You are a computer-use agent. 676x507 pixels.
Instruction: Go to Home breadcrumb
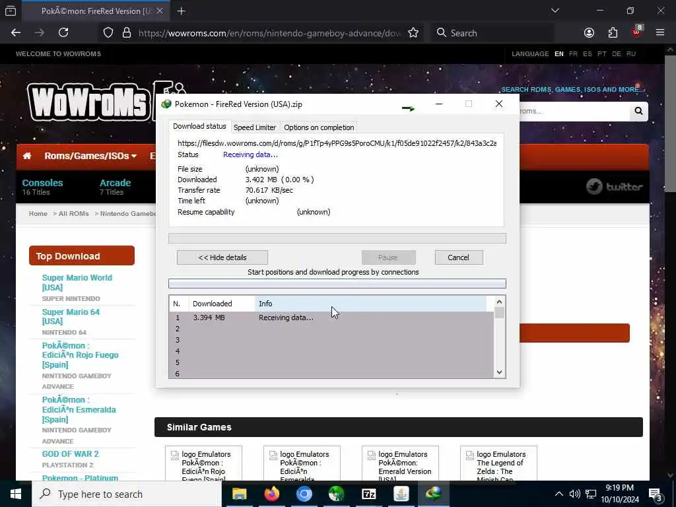point(38,213)
